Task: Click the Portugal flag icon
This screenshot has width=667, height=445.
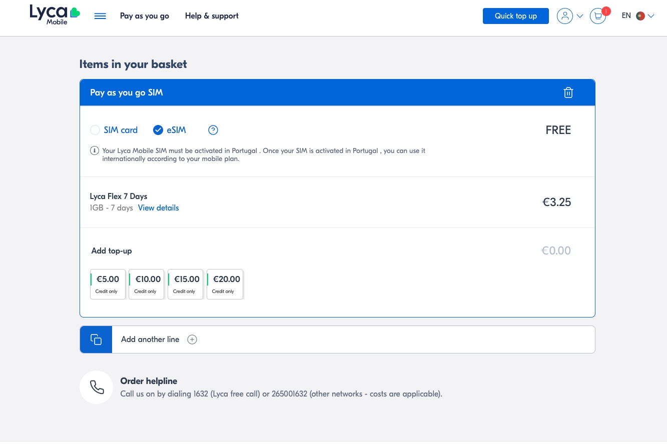Action: (x=640, y=16)
